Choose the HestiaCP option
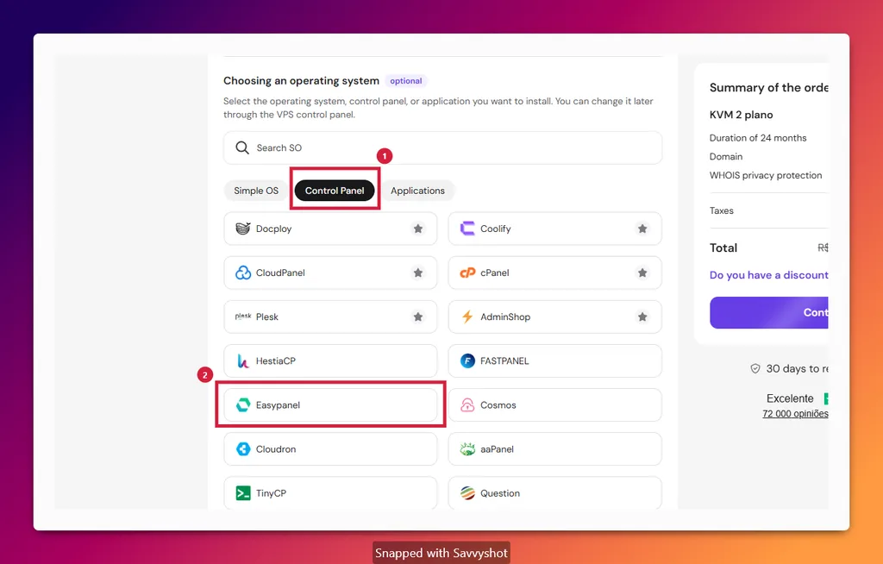The width and height of the screenshot is (883, 564). (330, 360)
